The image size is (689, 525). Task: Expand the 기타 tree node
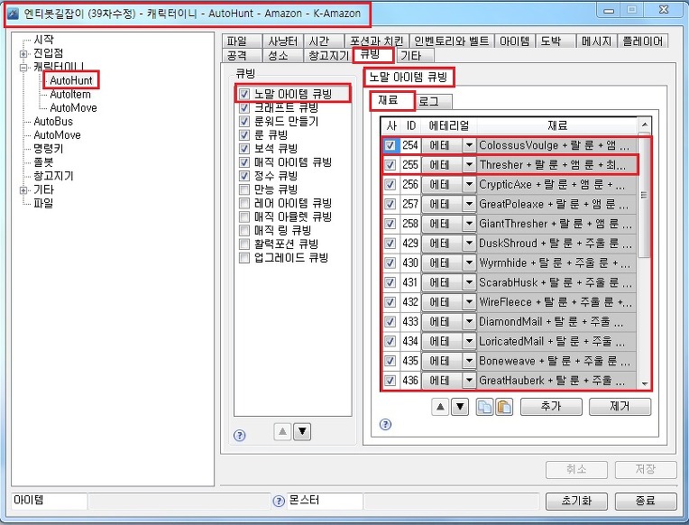(23, 190)
